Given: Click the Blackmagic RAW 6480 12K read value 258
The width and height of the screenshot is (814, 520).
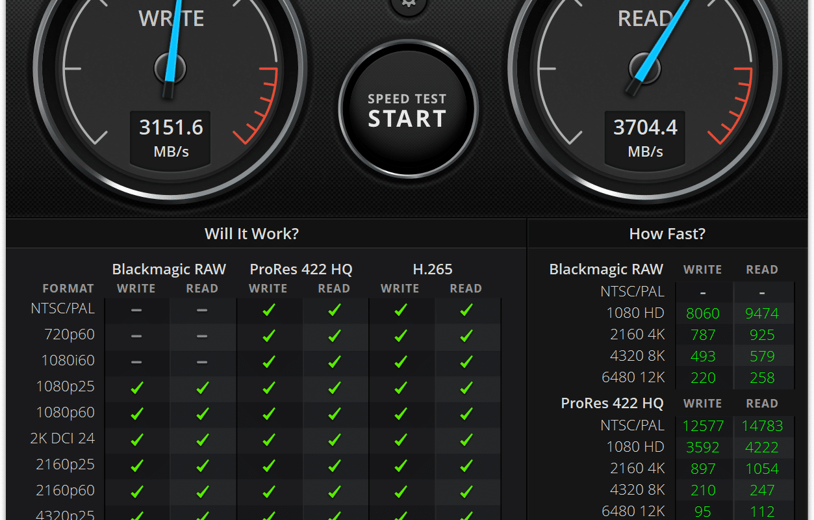Looking at the screenshot, I should pos(762,378).
